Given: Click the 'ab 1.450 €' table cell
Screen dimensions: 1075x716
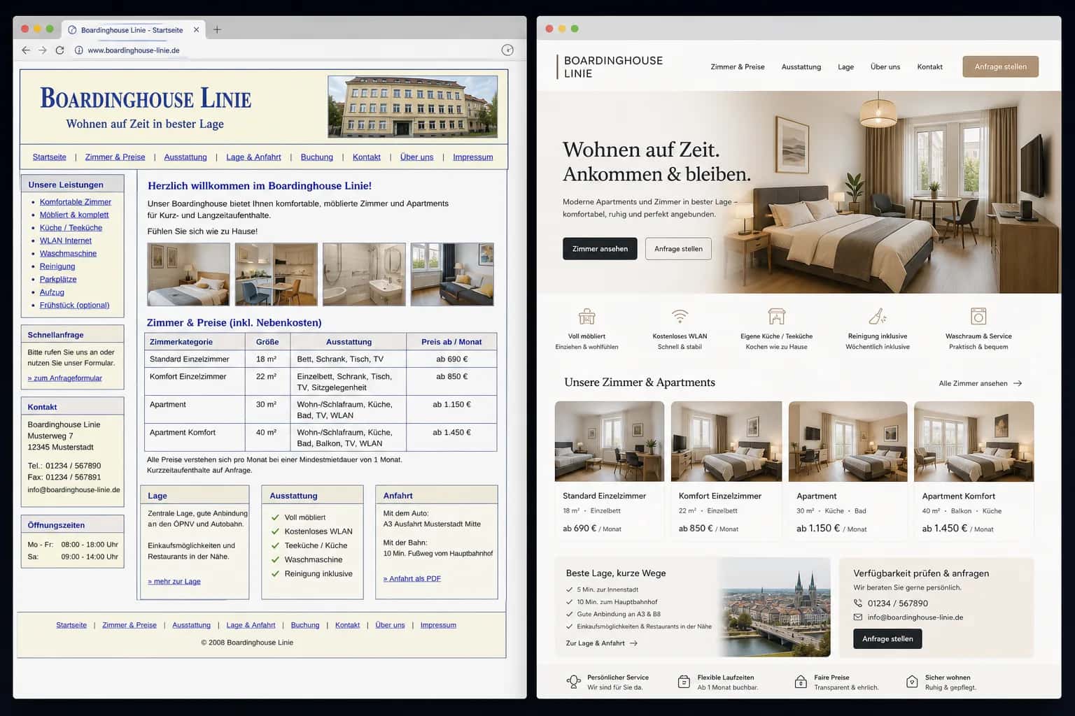Looking at the screenshot, I should 451,438.
